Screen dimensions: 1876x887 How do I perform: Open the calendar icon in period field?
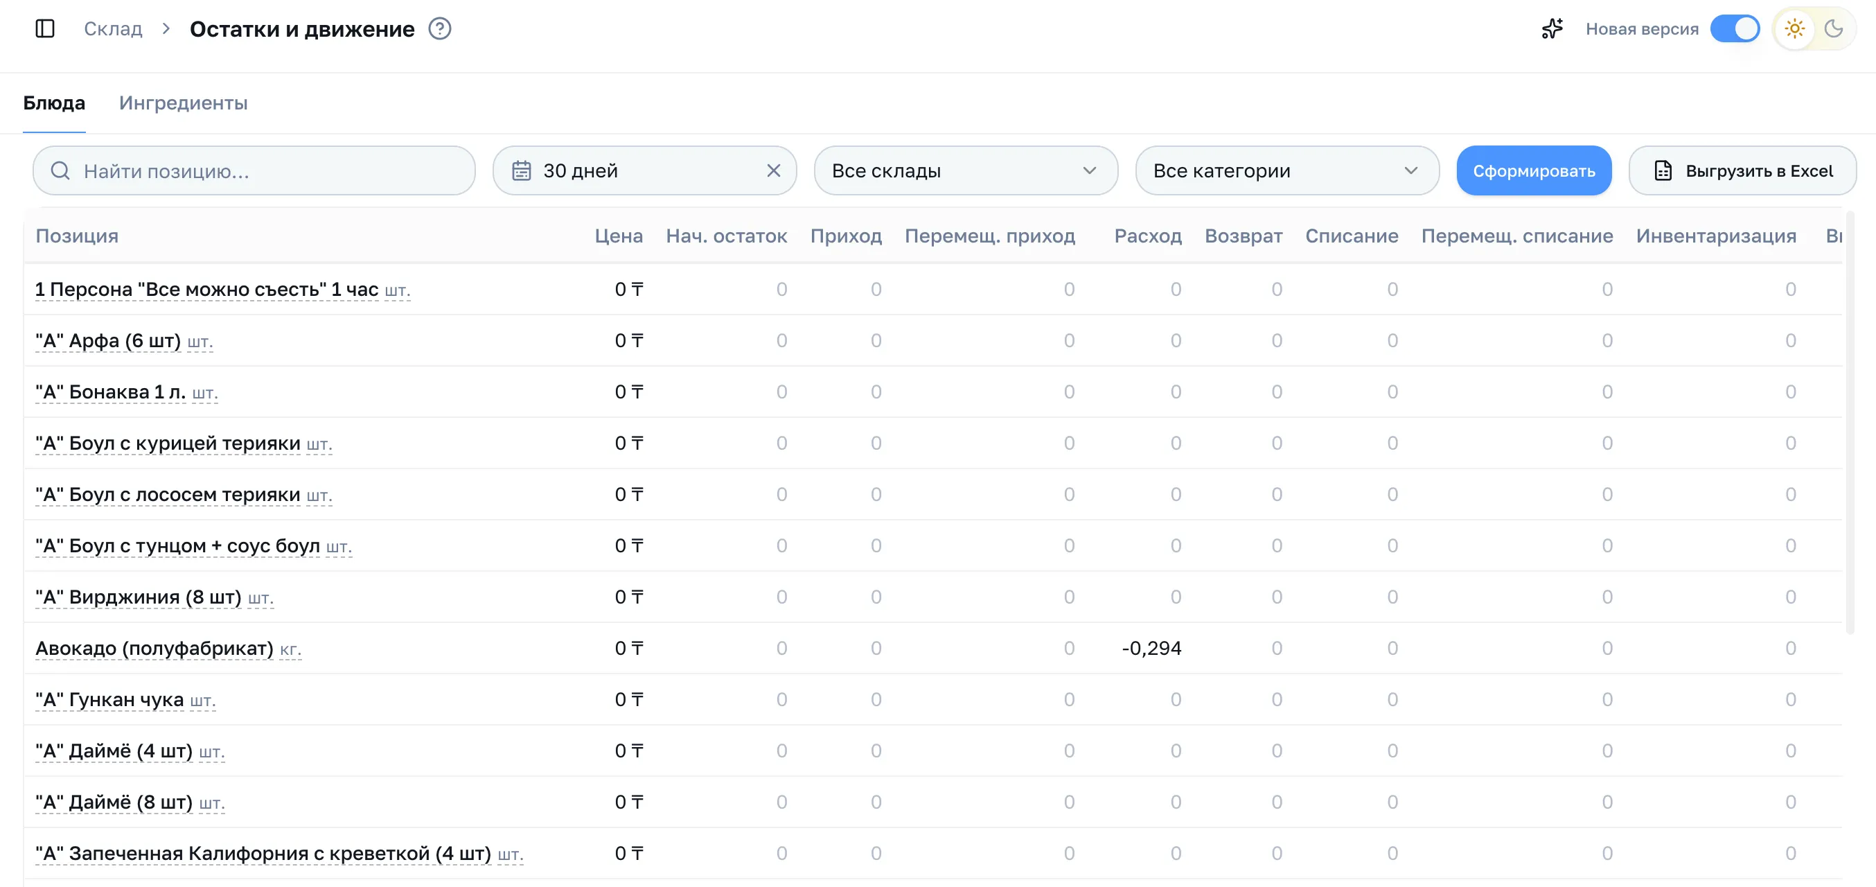(x=522, y=170)
